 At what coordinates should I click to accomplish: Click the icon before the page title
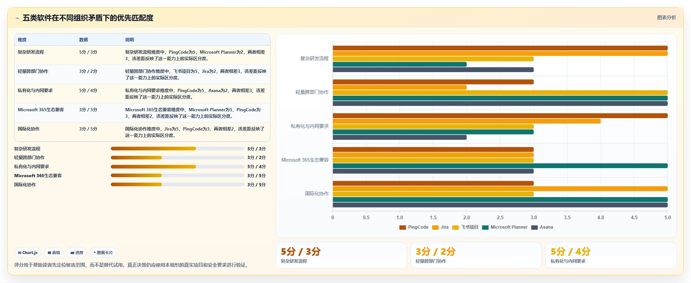[17, 18]
